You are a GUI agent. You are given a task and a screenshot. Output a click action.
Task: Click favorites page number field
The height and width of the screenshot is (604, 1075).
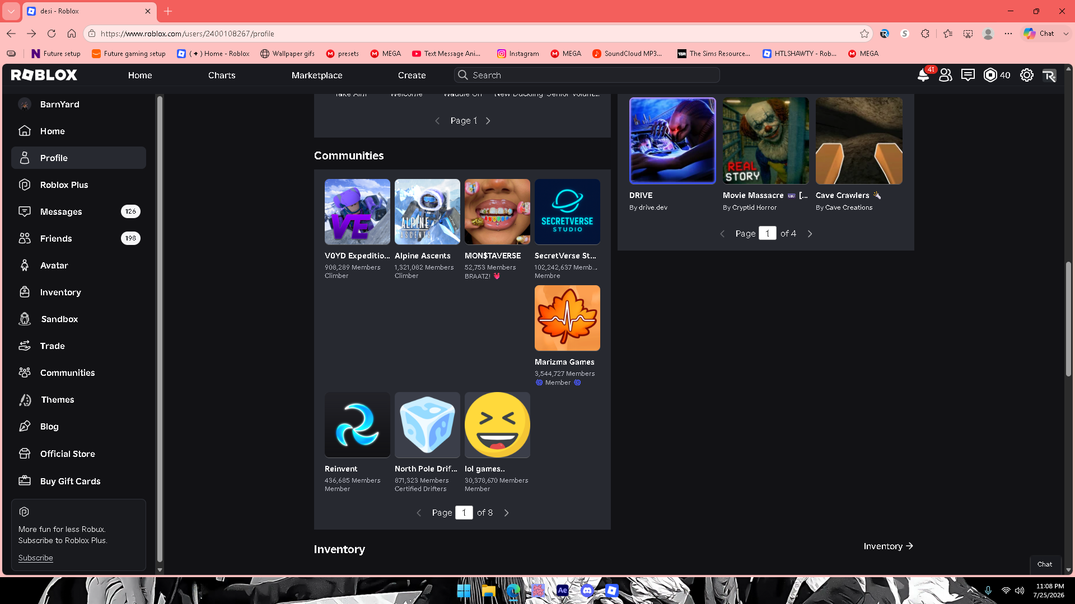tap(768, 234)
